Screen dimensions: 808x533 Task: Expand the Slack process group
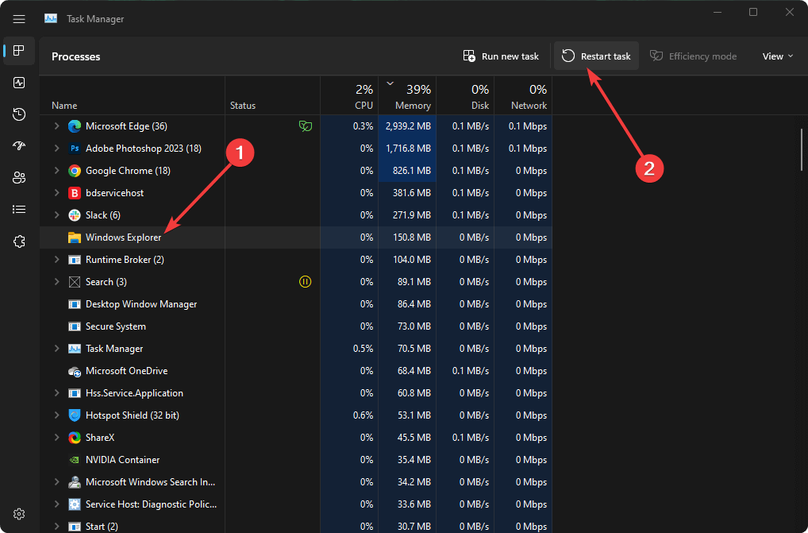coord(56,215)
